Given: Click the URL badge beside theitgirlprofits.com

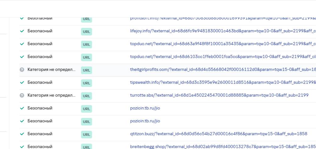Looking at the screenshot, I should coord(86,70).
